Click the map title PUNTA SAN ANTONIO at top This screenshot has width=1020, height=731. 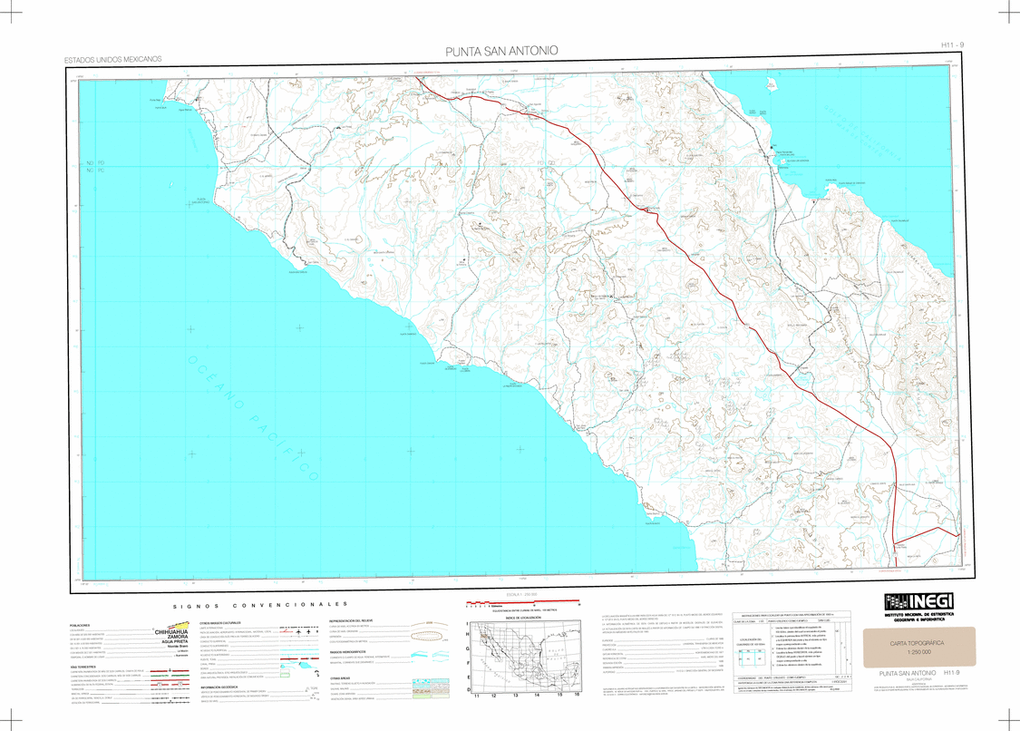(x=501, y=51)
